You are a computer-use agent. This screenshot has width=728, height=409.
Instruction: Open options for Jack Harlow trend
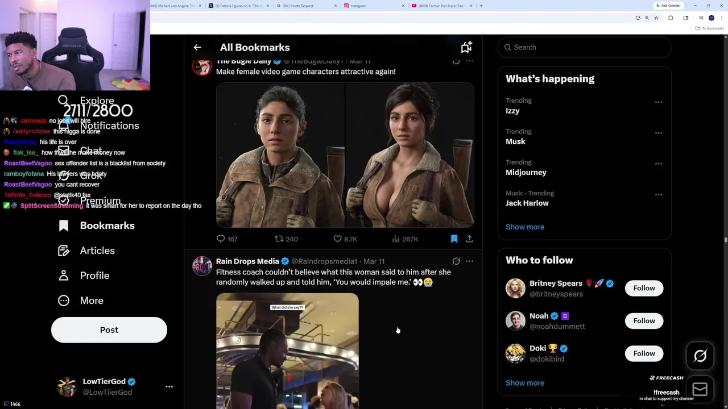[659, 194]
